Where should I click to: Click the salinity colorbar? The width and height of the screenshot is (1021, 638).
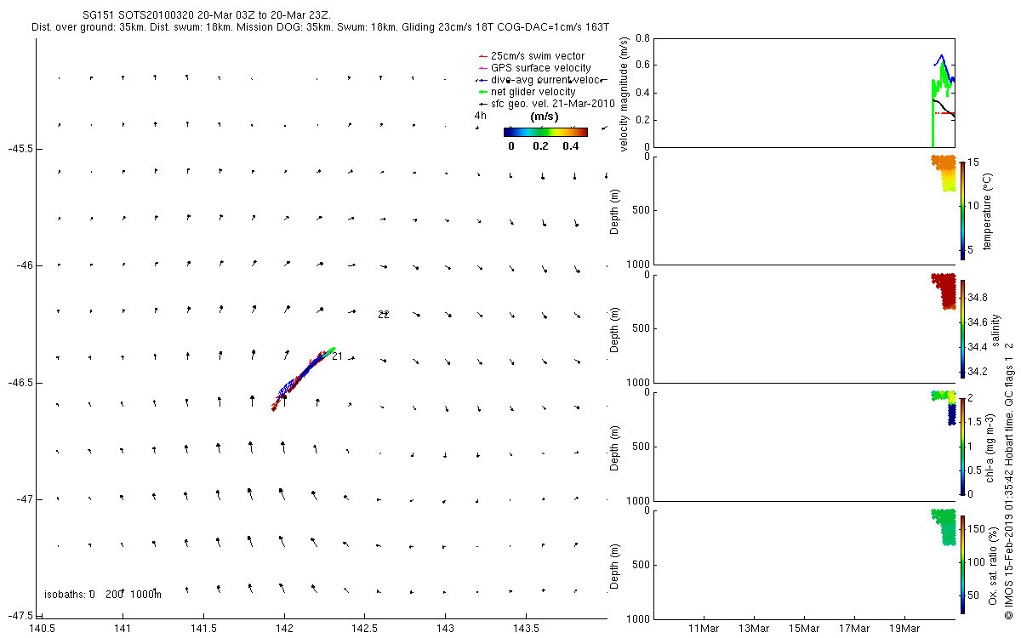point(962,328)
